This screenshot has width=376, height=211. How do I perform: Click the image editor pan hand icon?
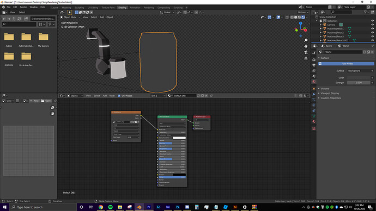[x=52, y=114]
